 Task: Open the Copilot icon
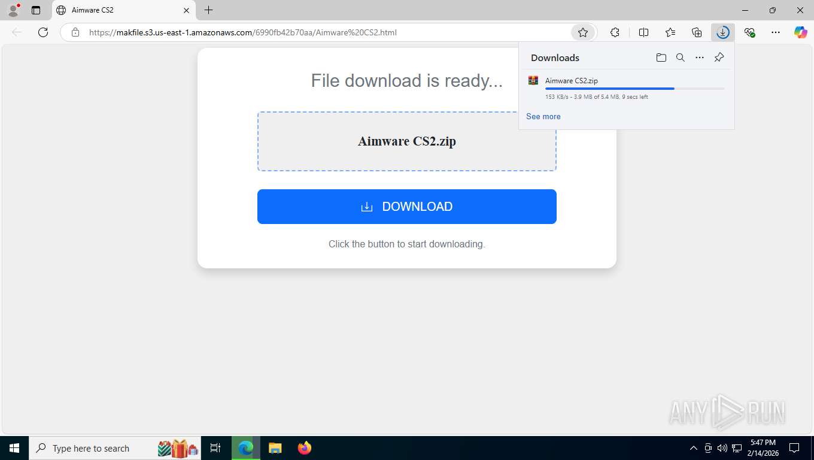(801, 32)
